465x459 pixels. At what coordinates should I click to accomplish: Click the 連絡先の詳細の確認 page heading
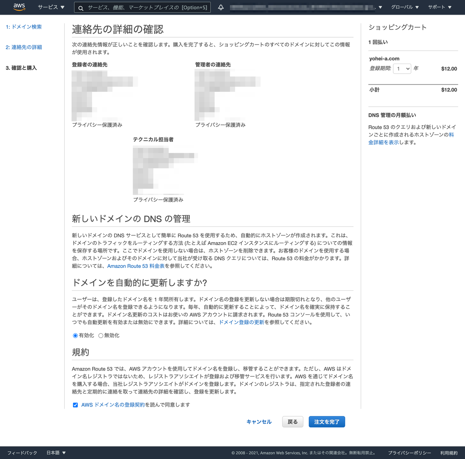(118, 29)
